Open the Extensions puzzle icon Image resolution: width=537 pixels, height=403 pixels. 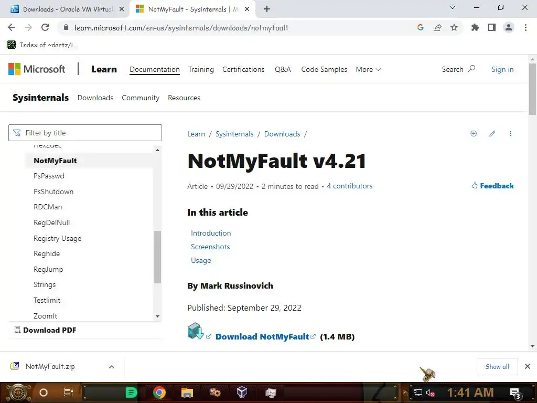(x=475, y=27)
